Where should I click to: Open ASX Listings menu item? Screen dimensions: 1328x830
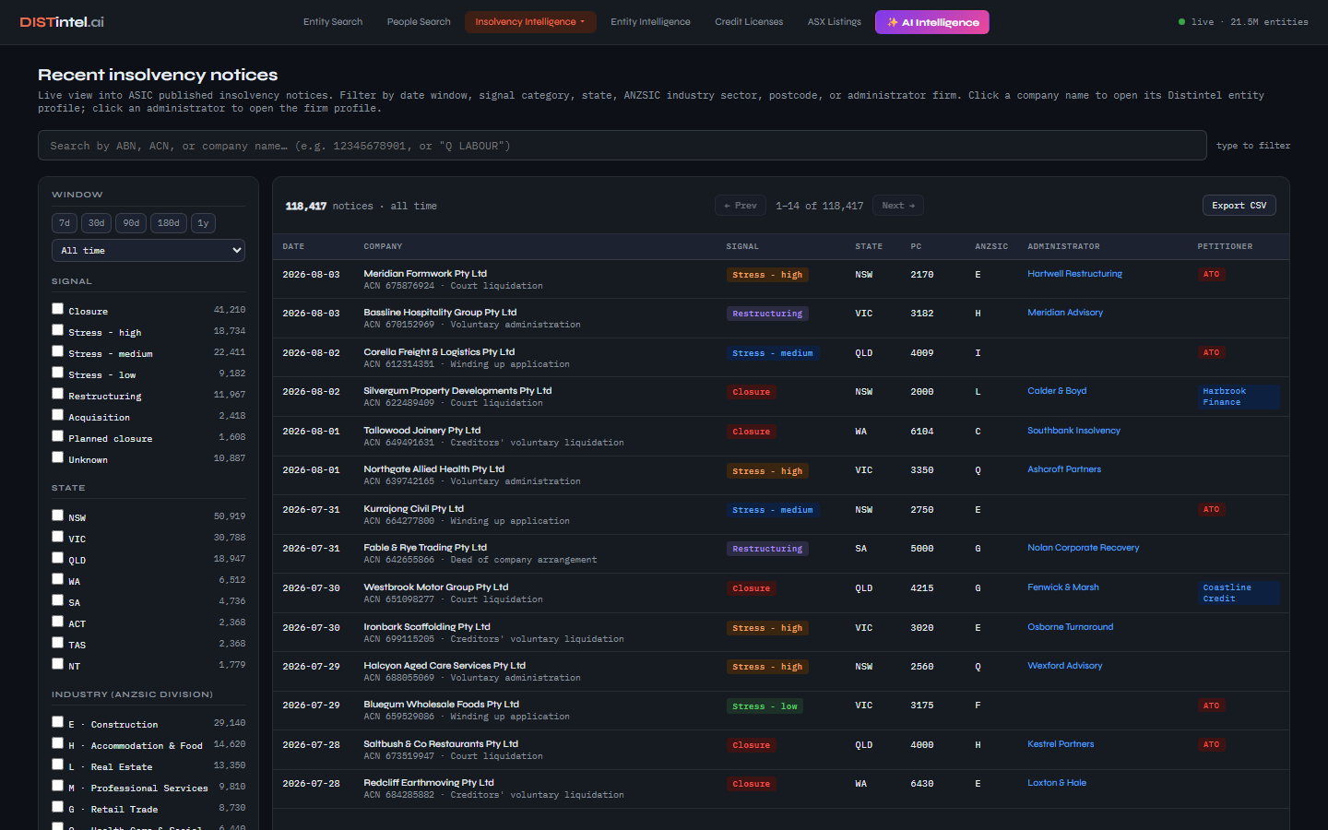835,22
